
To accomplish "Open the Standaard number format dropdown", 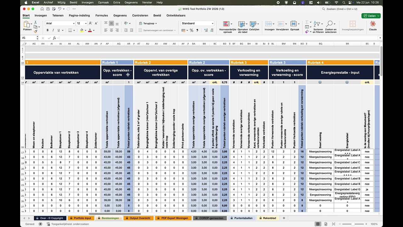I will 213,23.
